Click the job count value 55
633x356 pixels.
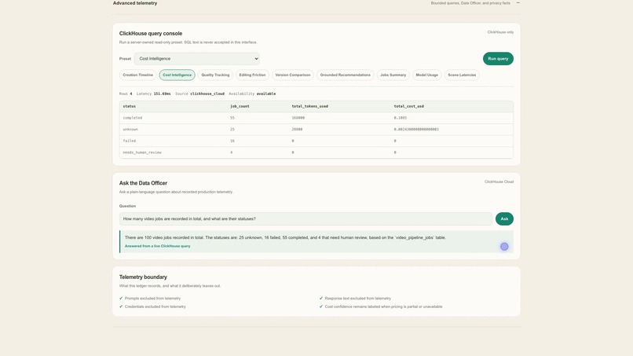click(232, 118)
